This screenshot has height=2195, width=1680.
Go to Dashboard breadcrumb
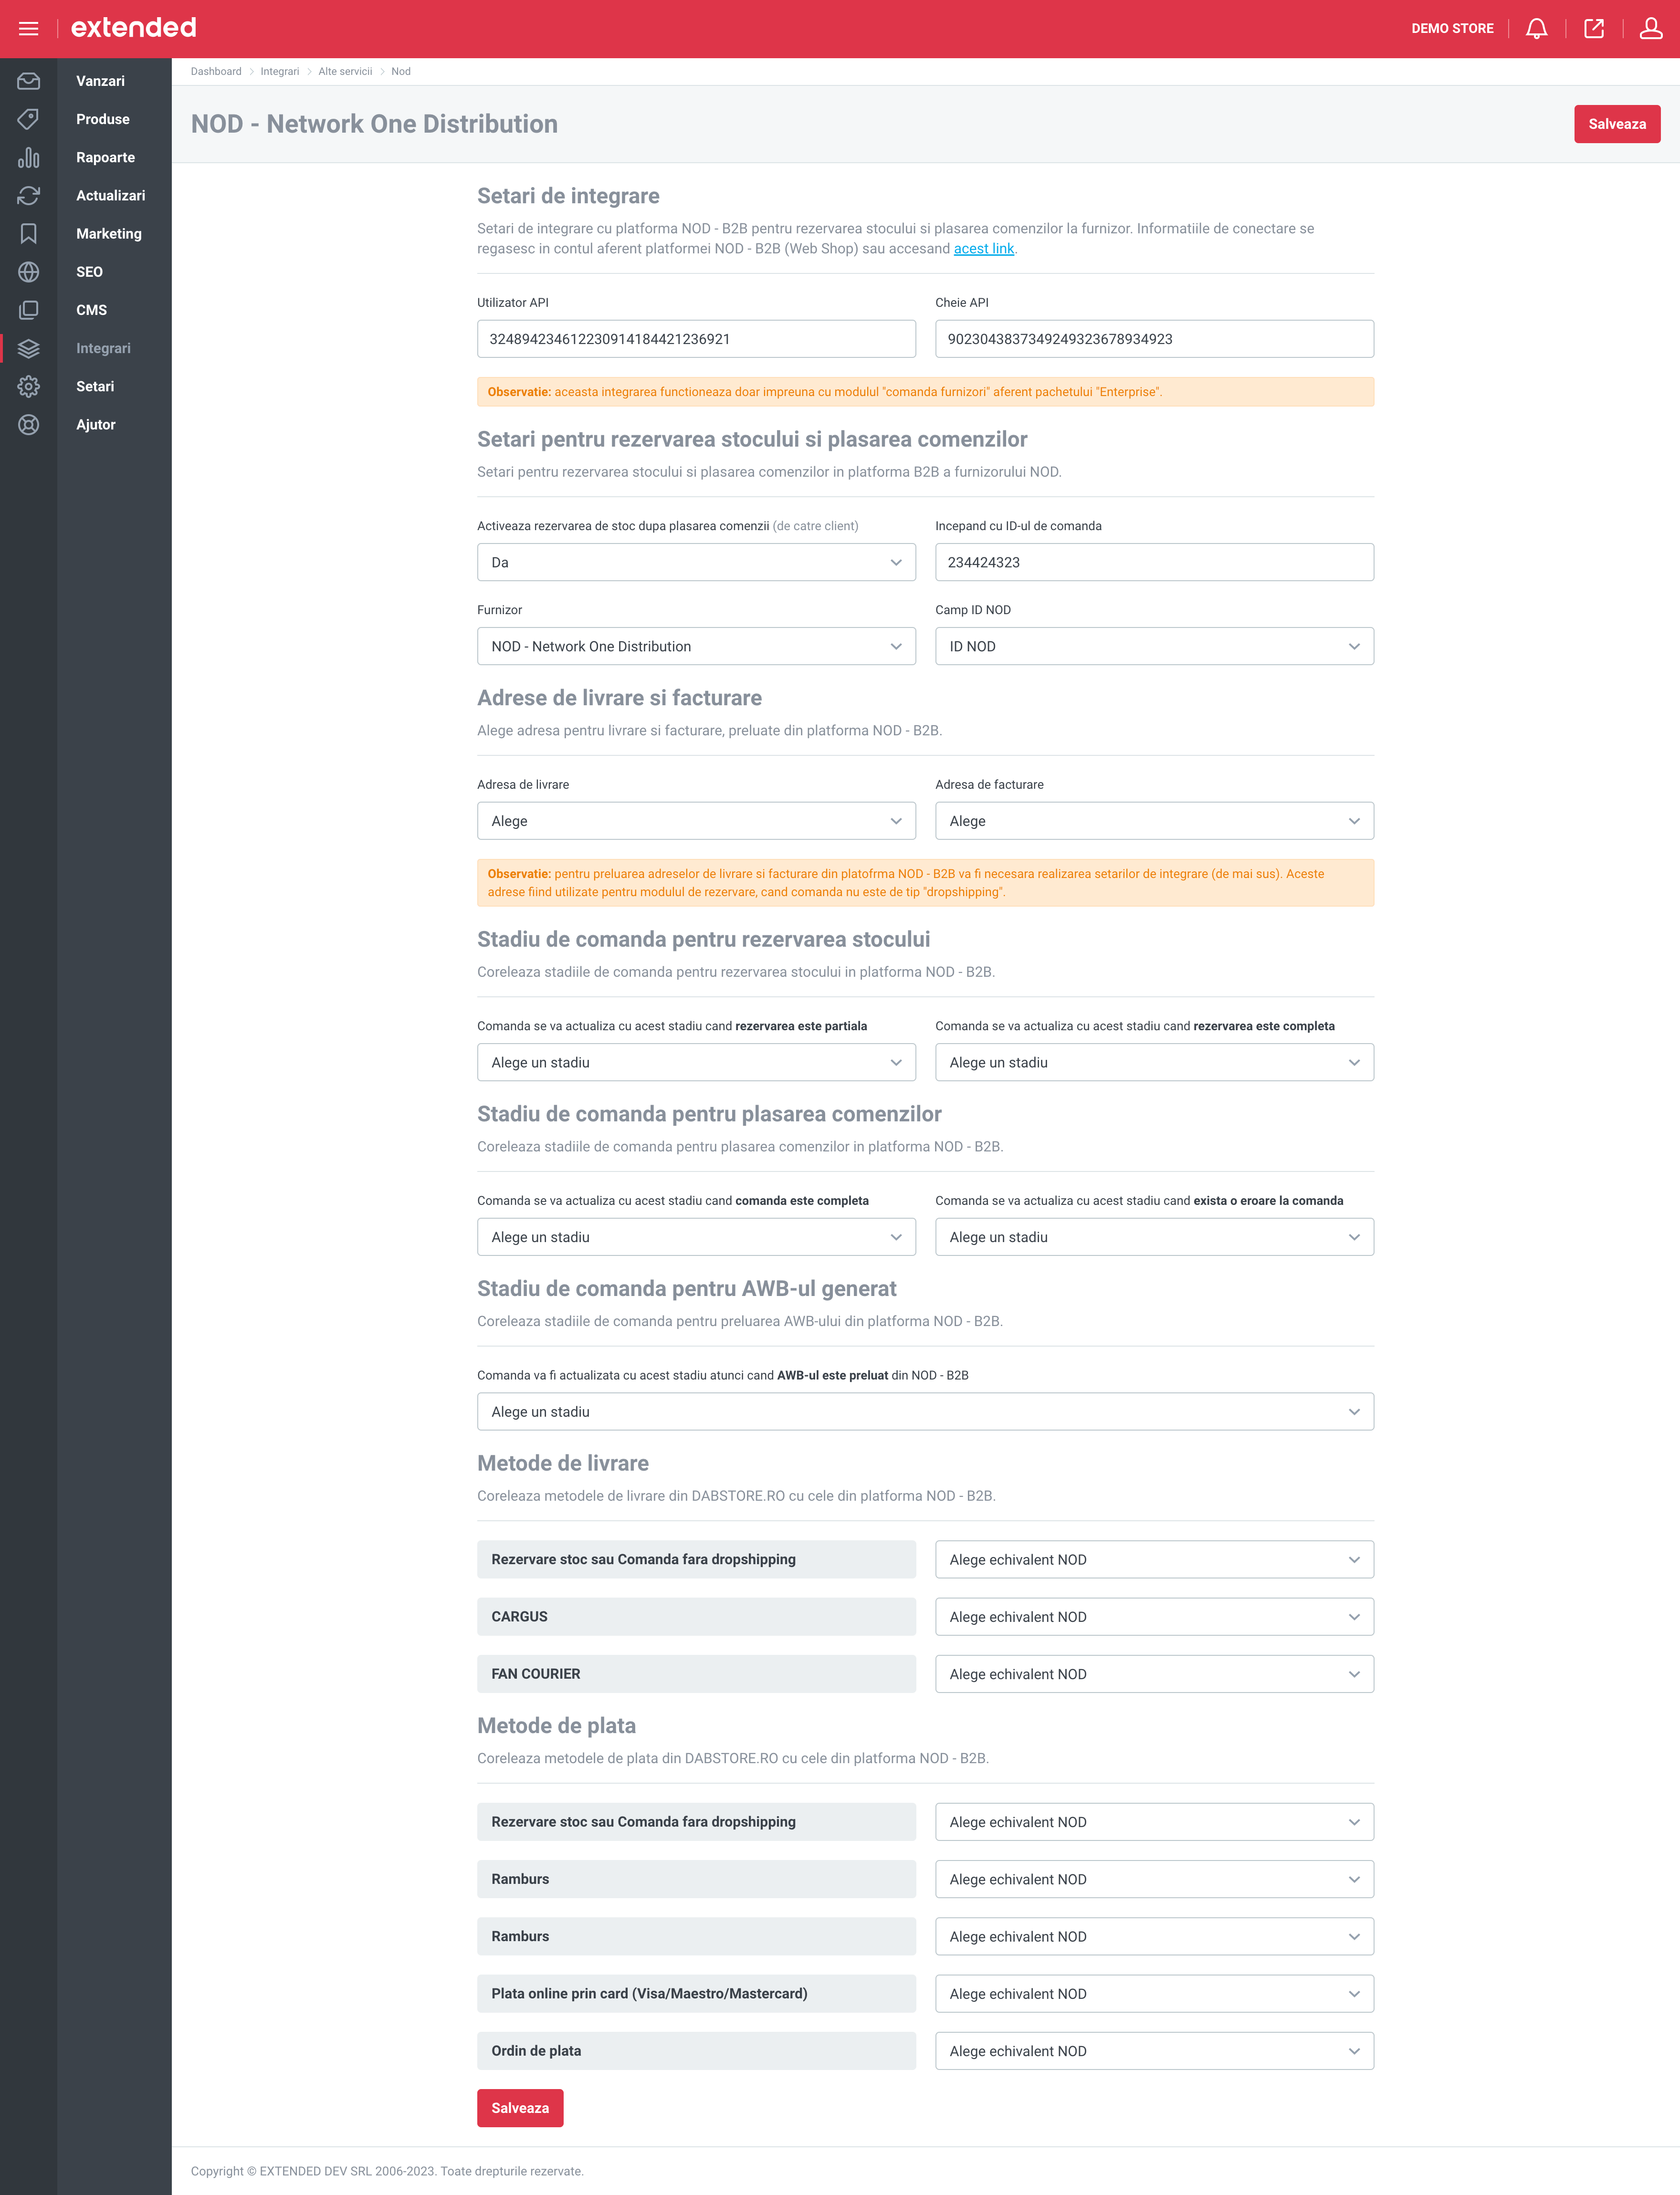[216, 72]
